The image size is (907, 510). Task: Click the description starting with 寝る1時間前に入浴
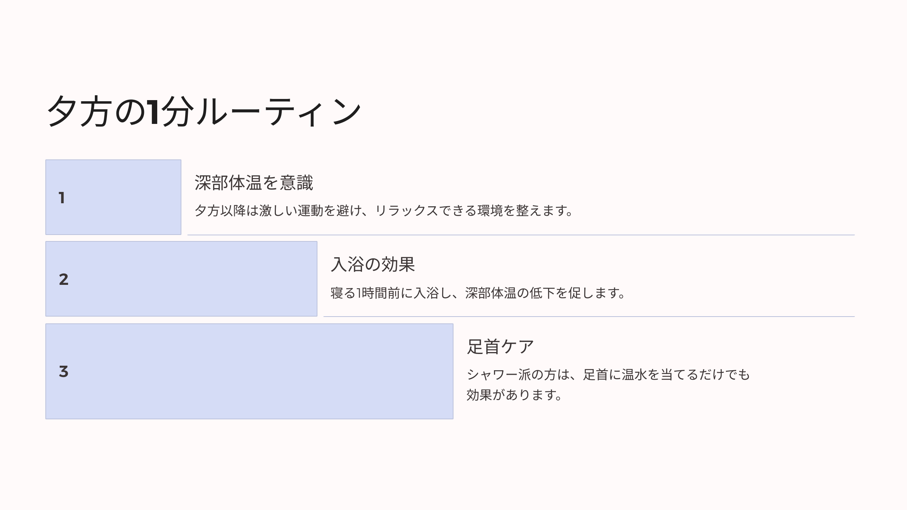(478, 293)
